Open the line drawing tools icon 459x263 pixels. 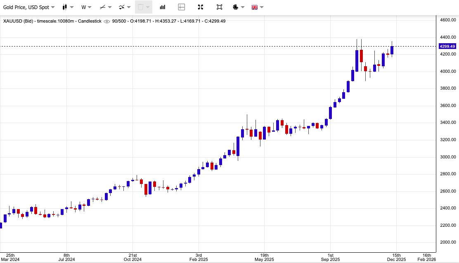(x=103, y=7)
